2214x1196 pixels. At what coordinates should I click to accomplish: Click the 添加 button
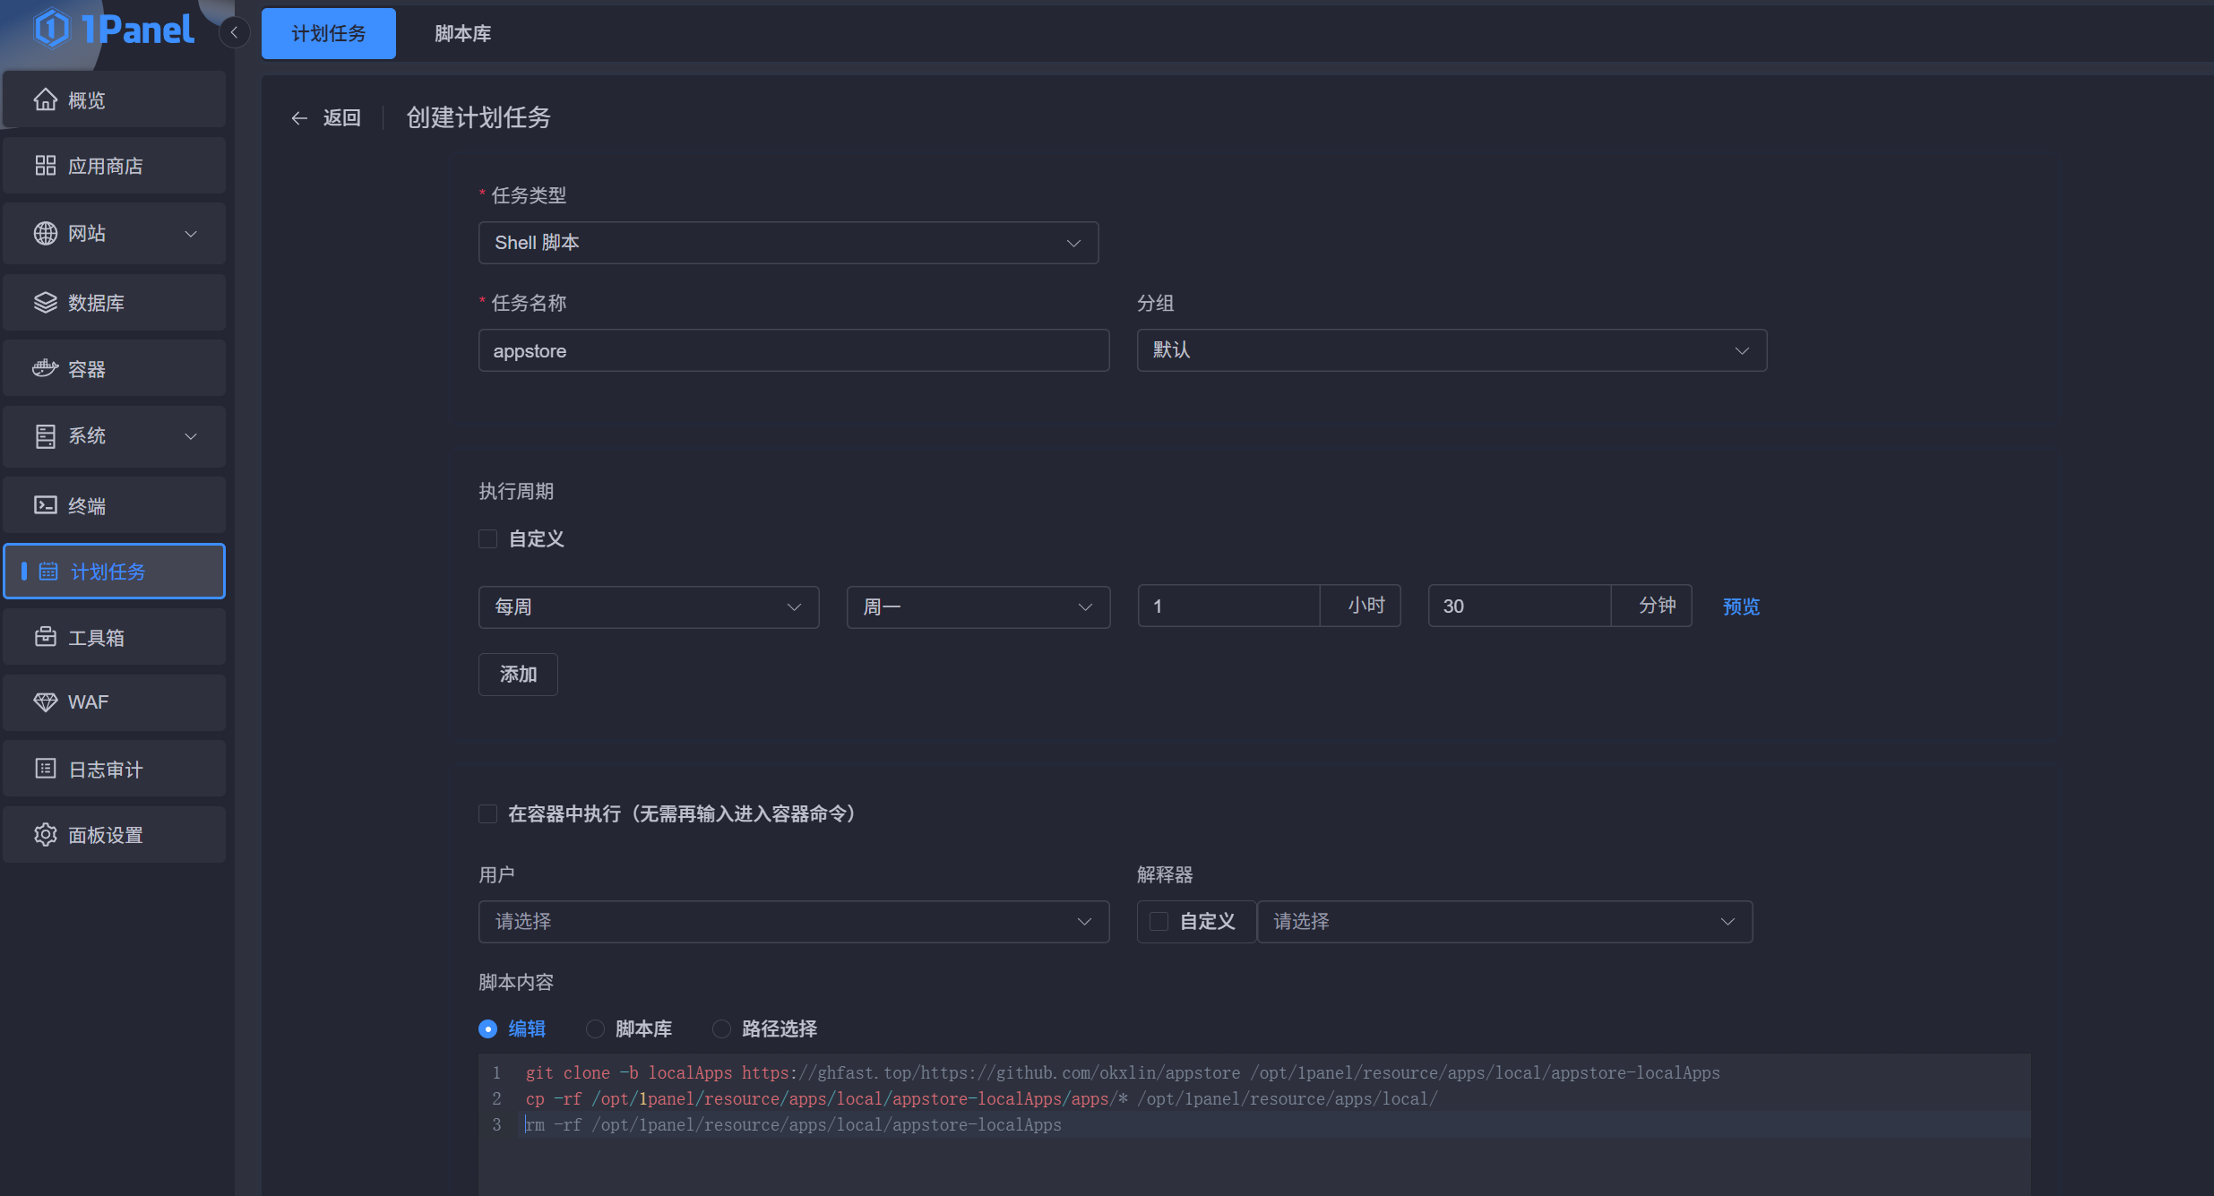pos(518,675)
